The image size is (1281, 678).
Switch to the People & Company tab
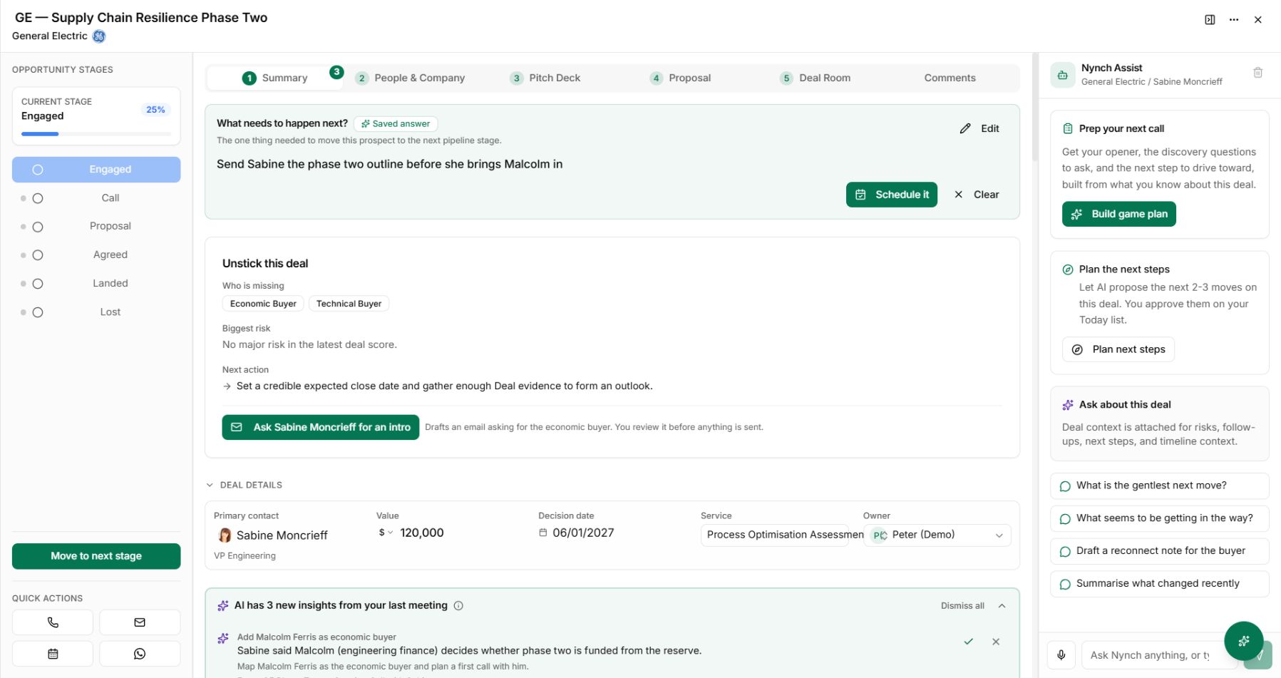(411, 78)
